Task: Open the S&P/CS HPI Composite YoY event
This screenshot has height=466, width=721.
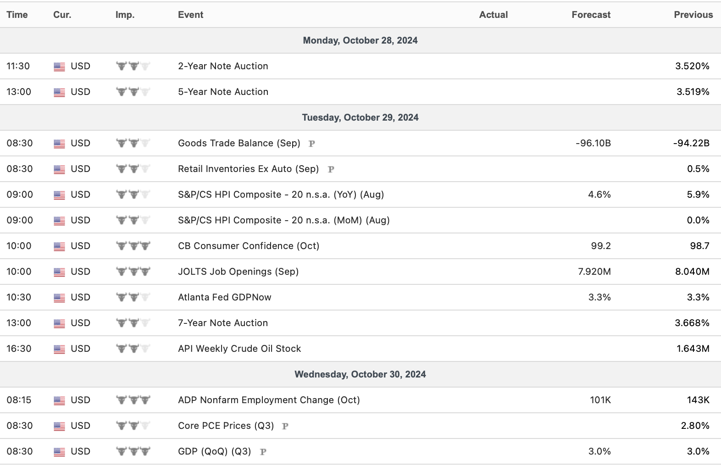Action: [x=281, y=194]
